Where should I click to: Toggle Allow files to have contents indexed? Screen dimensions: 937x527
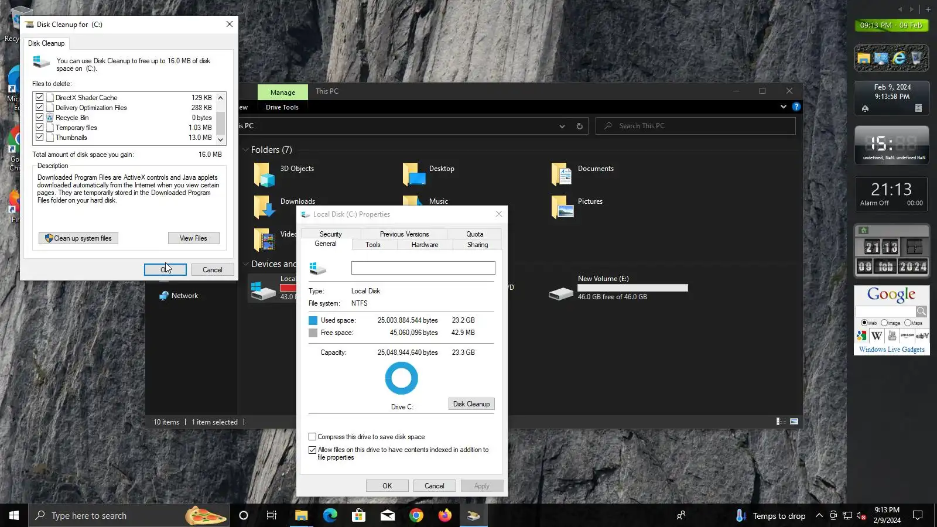pos(312,450)
